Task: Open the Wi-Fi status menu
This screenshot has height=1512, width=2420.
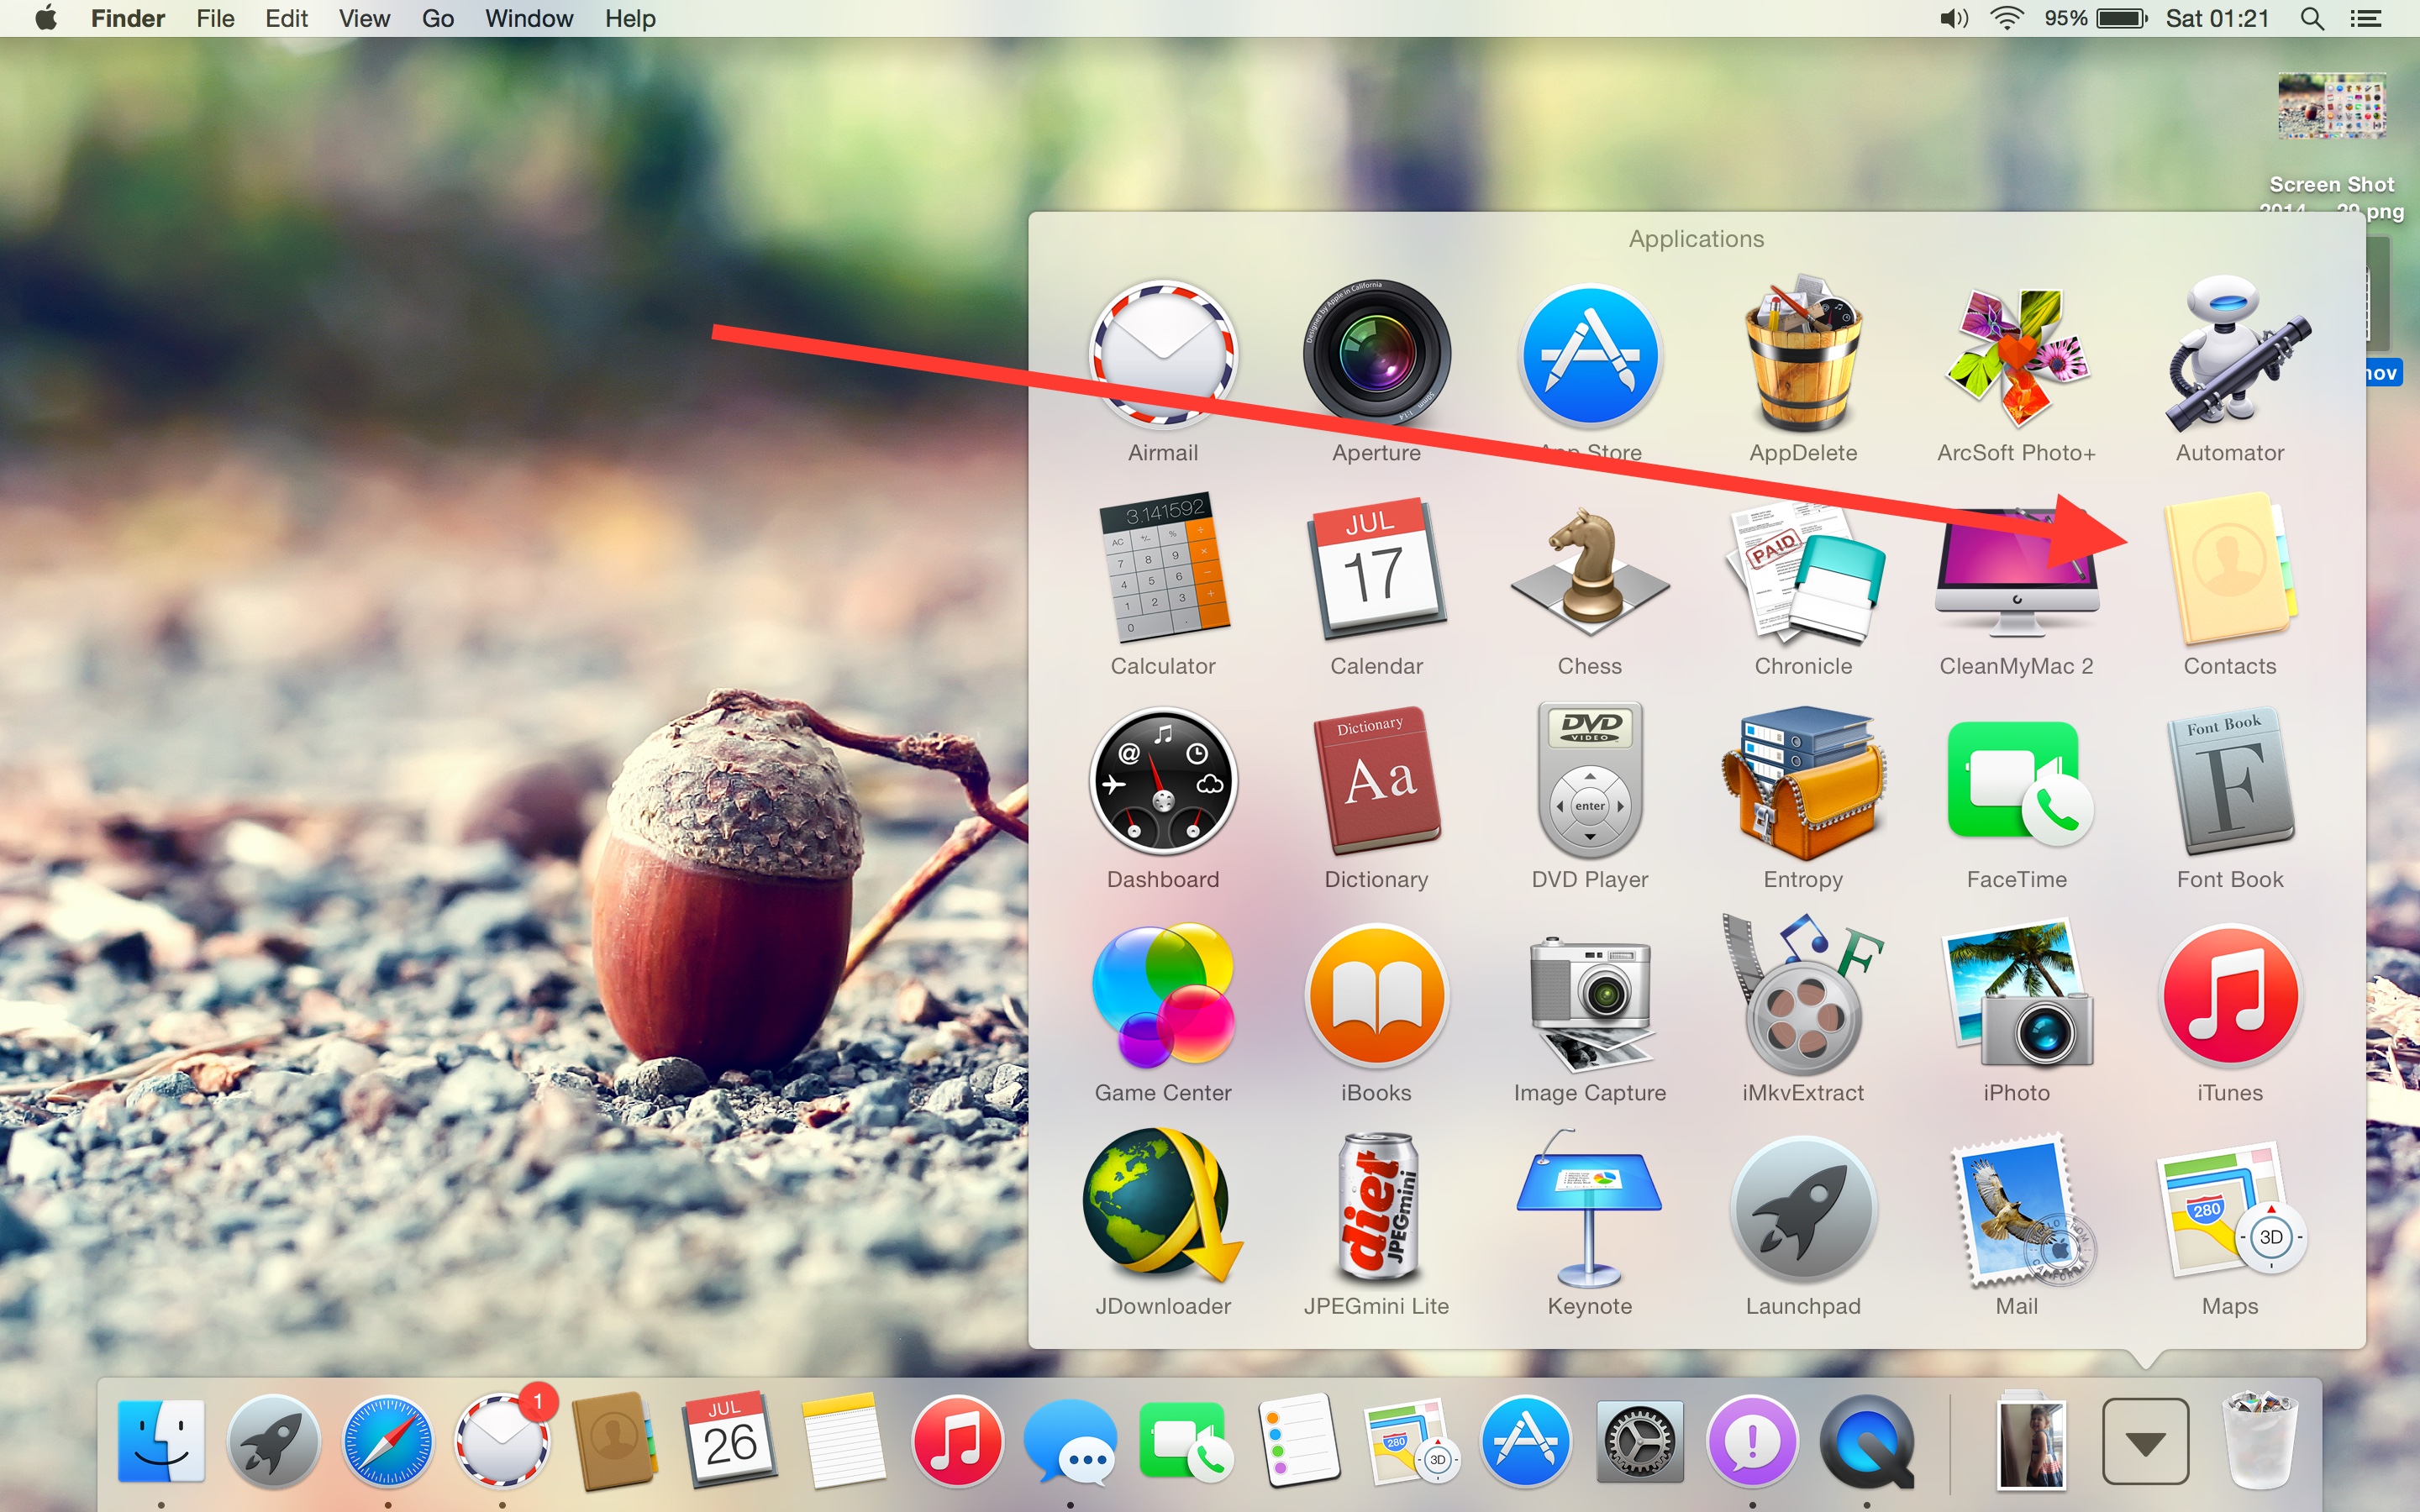Action: 2007,18
